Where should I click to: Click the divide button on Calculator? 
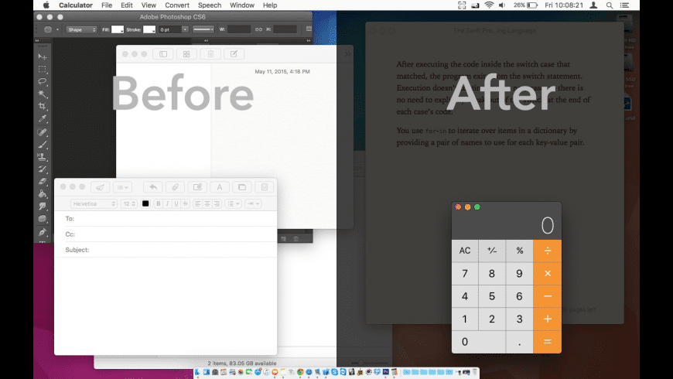(x=547, y=251)
